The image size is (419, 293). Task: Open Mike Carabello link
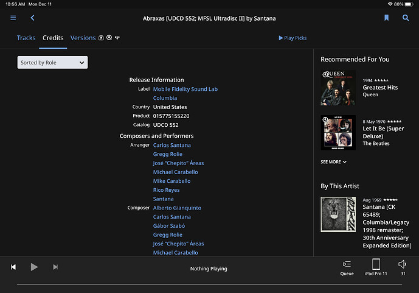pos(171,181)
